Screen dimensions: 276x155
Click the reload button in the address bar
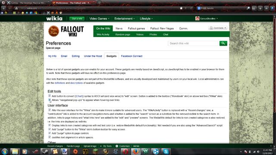[191, 8]
